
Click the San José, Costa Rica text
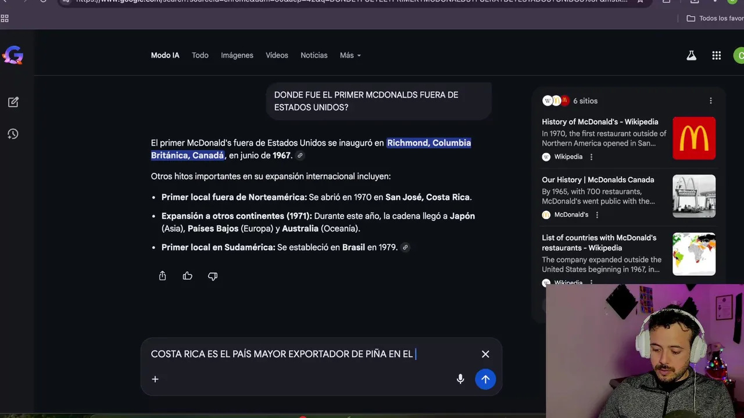(428, 197)
